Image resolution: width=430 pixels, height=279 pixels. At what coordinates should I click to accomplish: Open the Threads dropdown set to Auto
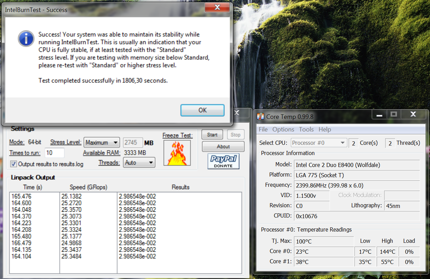pyautogui.click(x=139, y=163)
